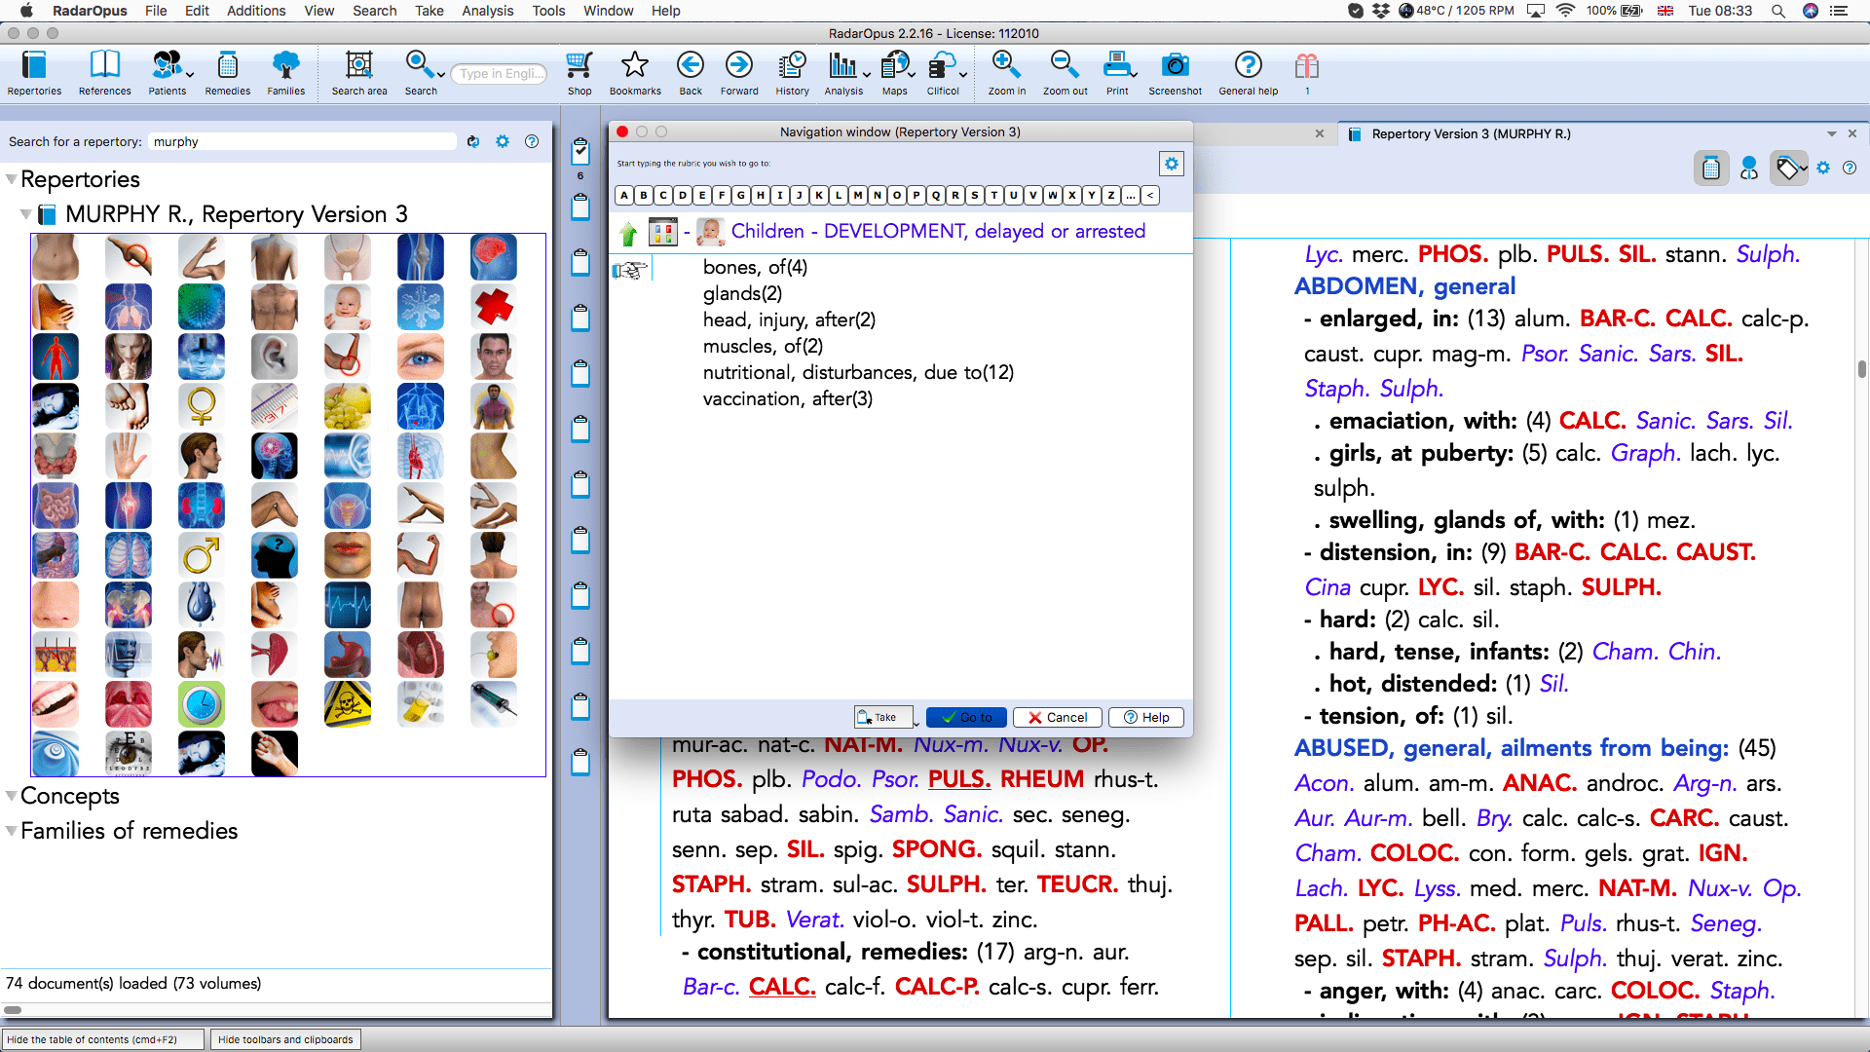Open the Tools menu
The width and height of the screenshot is (1870, 1052).
(x=548, y=11)
